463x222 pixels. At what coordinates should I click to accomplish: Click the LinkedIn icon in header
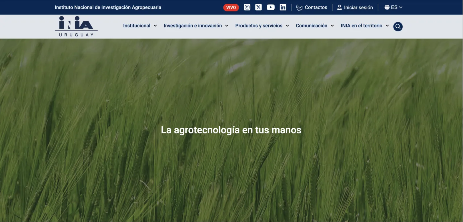pyautogui.click(x=283, y=7)
